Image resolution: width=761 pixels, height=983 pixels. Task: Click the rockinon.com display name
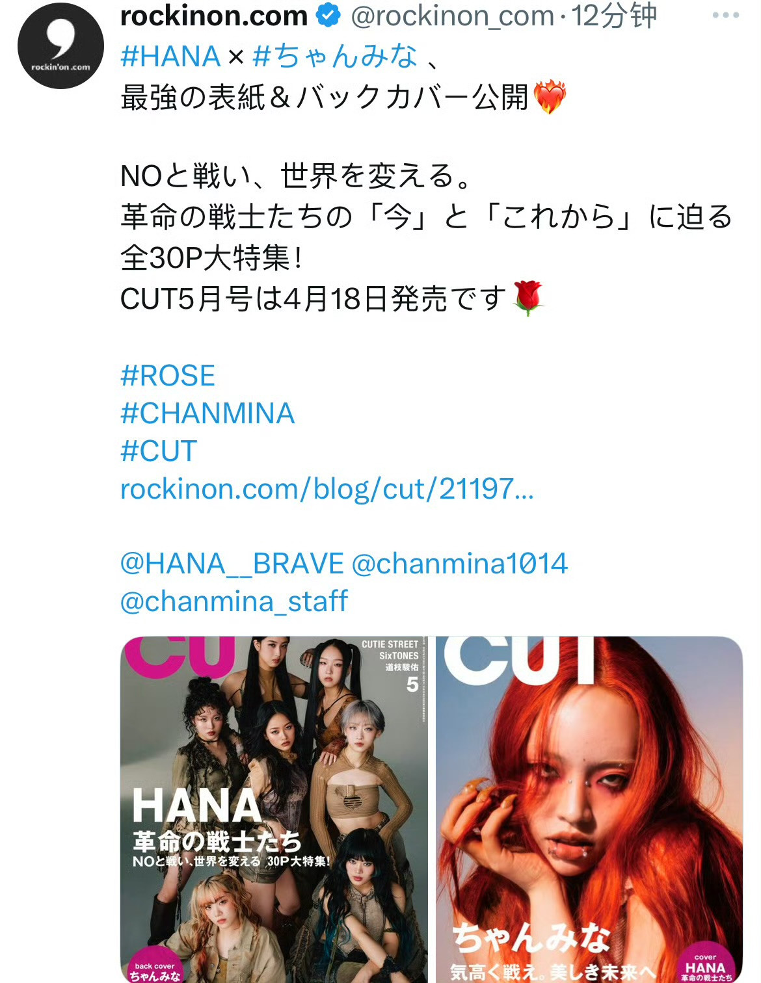coord(214,16)
